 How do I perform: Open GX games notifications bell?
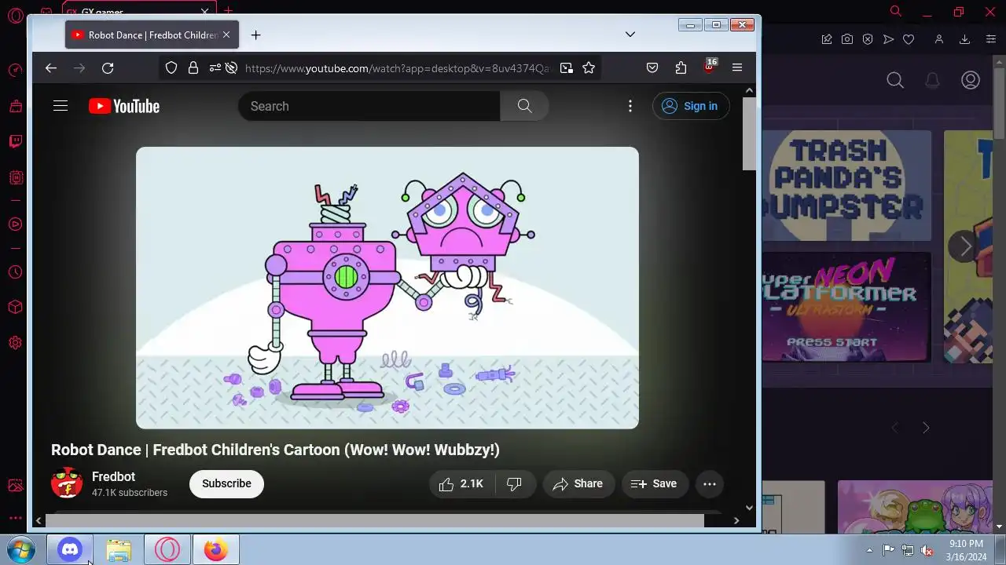pyautogui.click(x=932, y=80)
